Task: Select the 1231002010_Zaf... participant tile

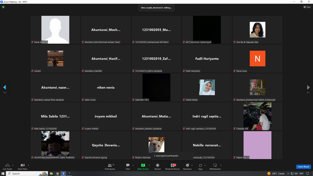Action: coord(156,59)
